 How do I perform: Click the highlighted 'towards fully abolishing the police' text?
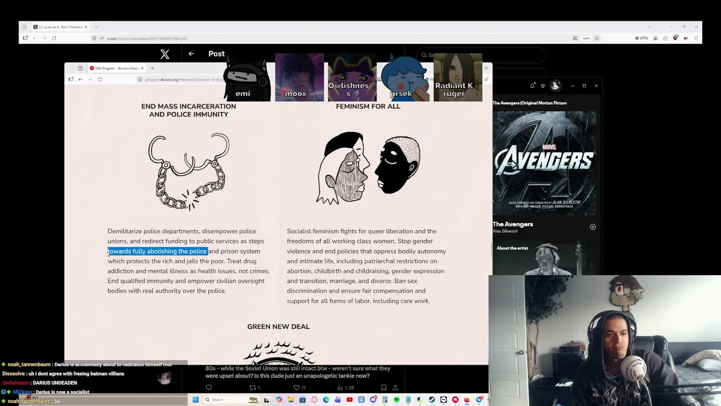pyautogui.click(x=157, y=251)
